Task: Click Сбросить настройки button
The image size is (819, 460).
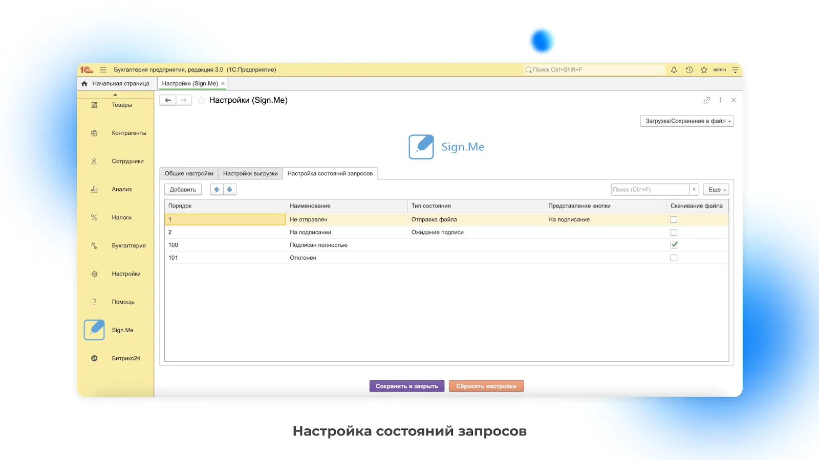Action: pyautogui.click(x=486, y=386)
